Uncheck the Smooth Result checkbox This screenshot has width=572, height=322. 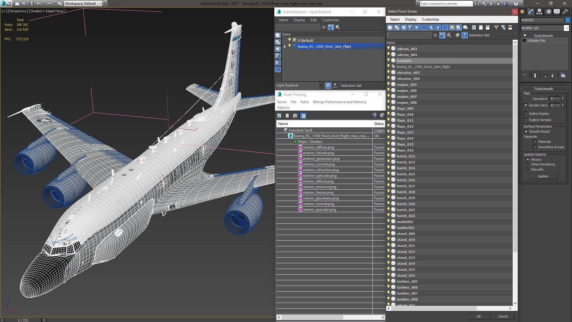526,131
